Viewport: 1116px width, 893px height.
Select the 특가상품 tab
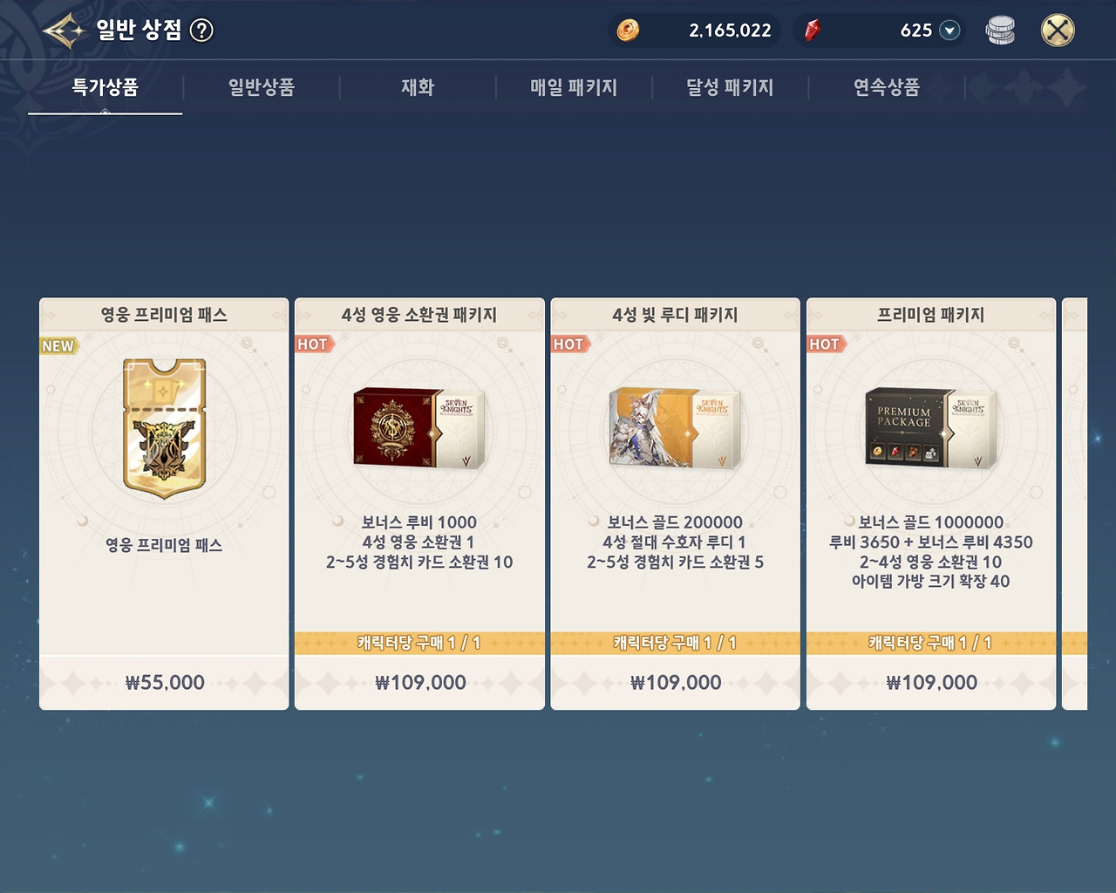point(105,87)
